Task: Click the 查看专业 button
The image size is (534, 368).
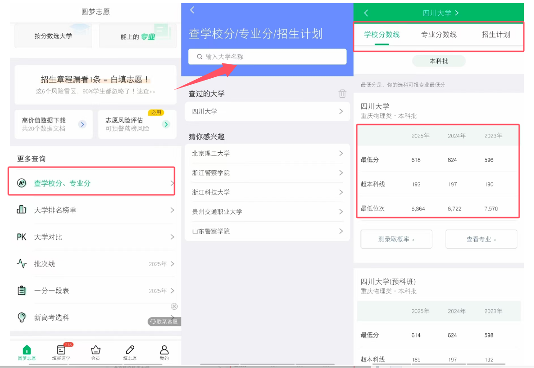Action: 481,239
